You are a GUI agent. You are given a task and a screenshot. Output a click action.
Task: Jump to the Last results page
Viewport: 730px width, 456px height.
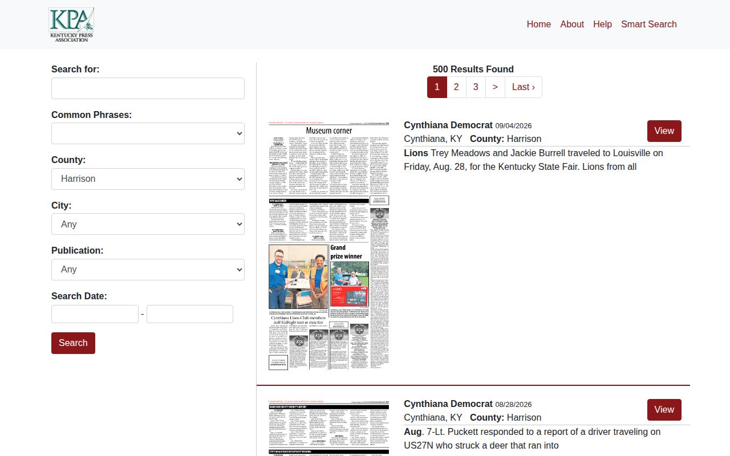pos(524,87)
